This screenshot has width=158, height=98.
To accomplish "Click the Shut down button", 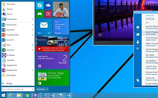I will (41, 89).
